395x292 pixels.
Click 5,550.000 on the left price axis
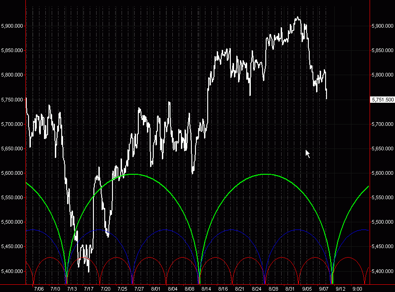(x=12, y=198)
